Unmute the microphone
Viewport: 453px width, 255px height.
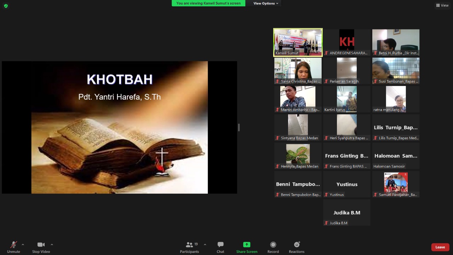(x=13, y=245)
